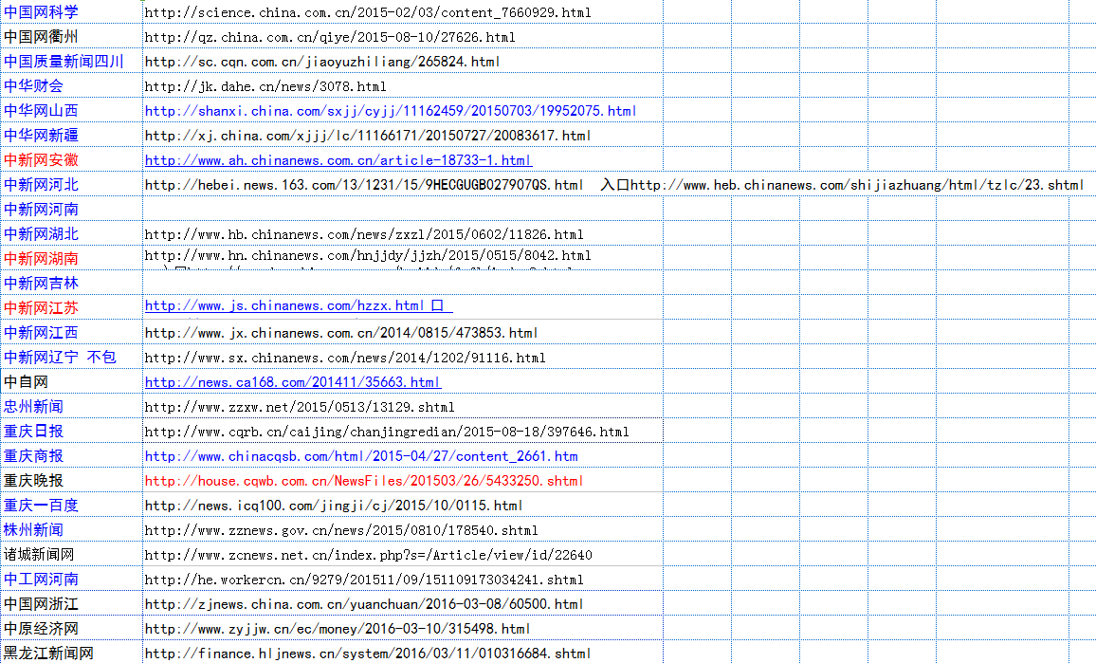Click the he.workercn.cn URL cell
Image resolution: width=1096 pixels, height=663 pixels.
tap(403, 580)
